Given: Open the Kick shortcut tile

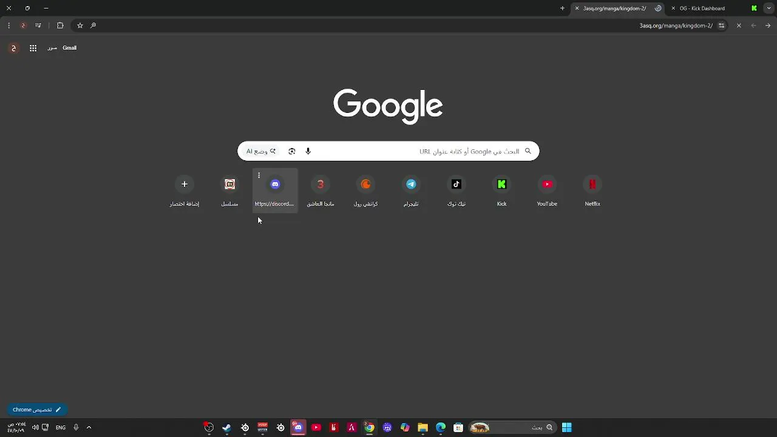Looking at the screenshot, I should (501, 191).
